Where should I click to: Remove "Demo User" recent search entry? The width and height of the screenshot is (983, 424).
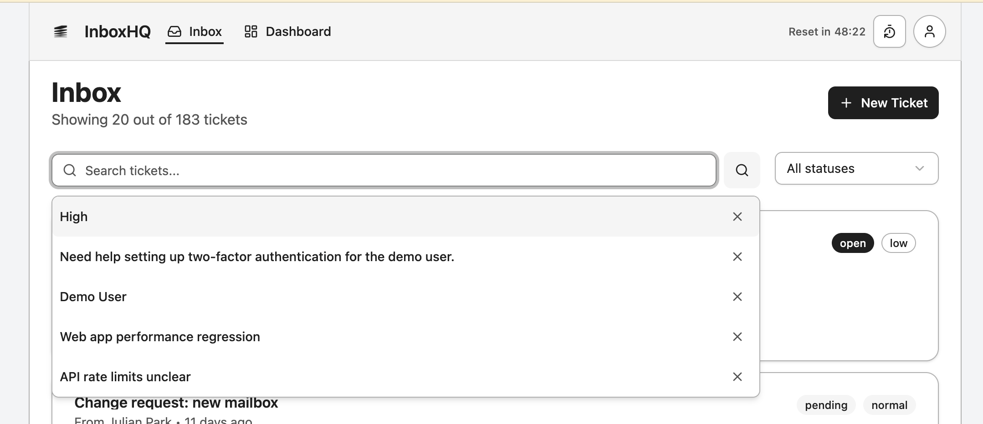[x=737, y=297]
